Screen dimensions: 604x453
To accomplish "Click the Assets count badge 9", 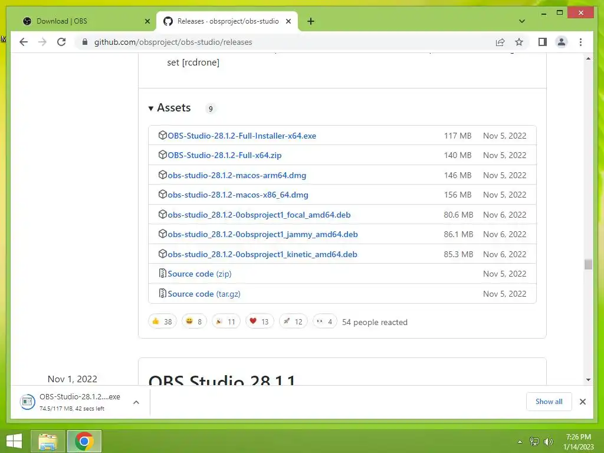I will [x=211, y=109].
